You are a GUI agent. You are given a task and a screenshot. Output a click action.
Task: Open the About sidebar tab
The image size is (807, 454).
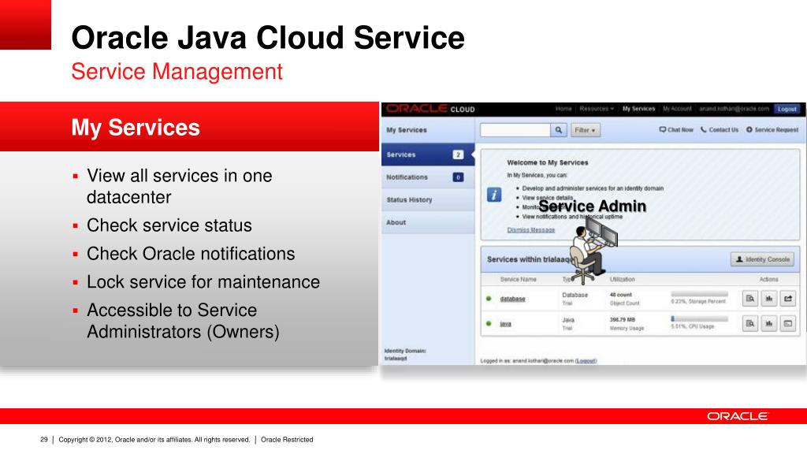(427, 222)
